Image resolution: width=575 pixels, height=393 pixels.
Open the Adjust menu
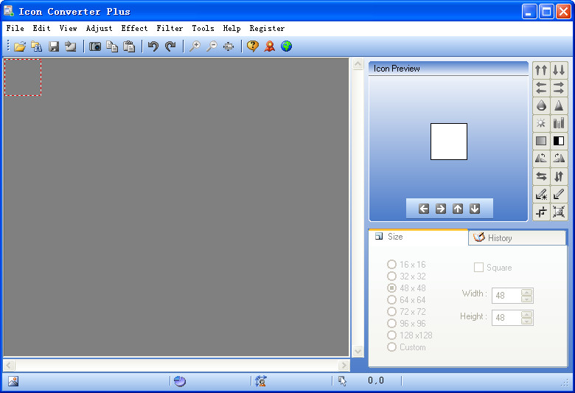pyautogui.click(x=99, y=28)
